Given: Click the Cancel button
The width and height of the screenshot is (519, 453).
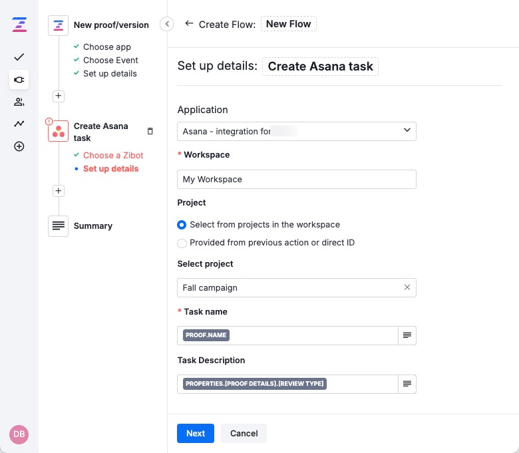Looking at the screenshot, I should [x=244, y=433].
